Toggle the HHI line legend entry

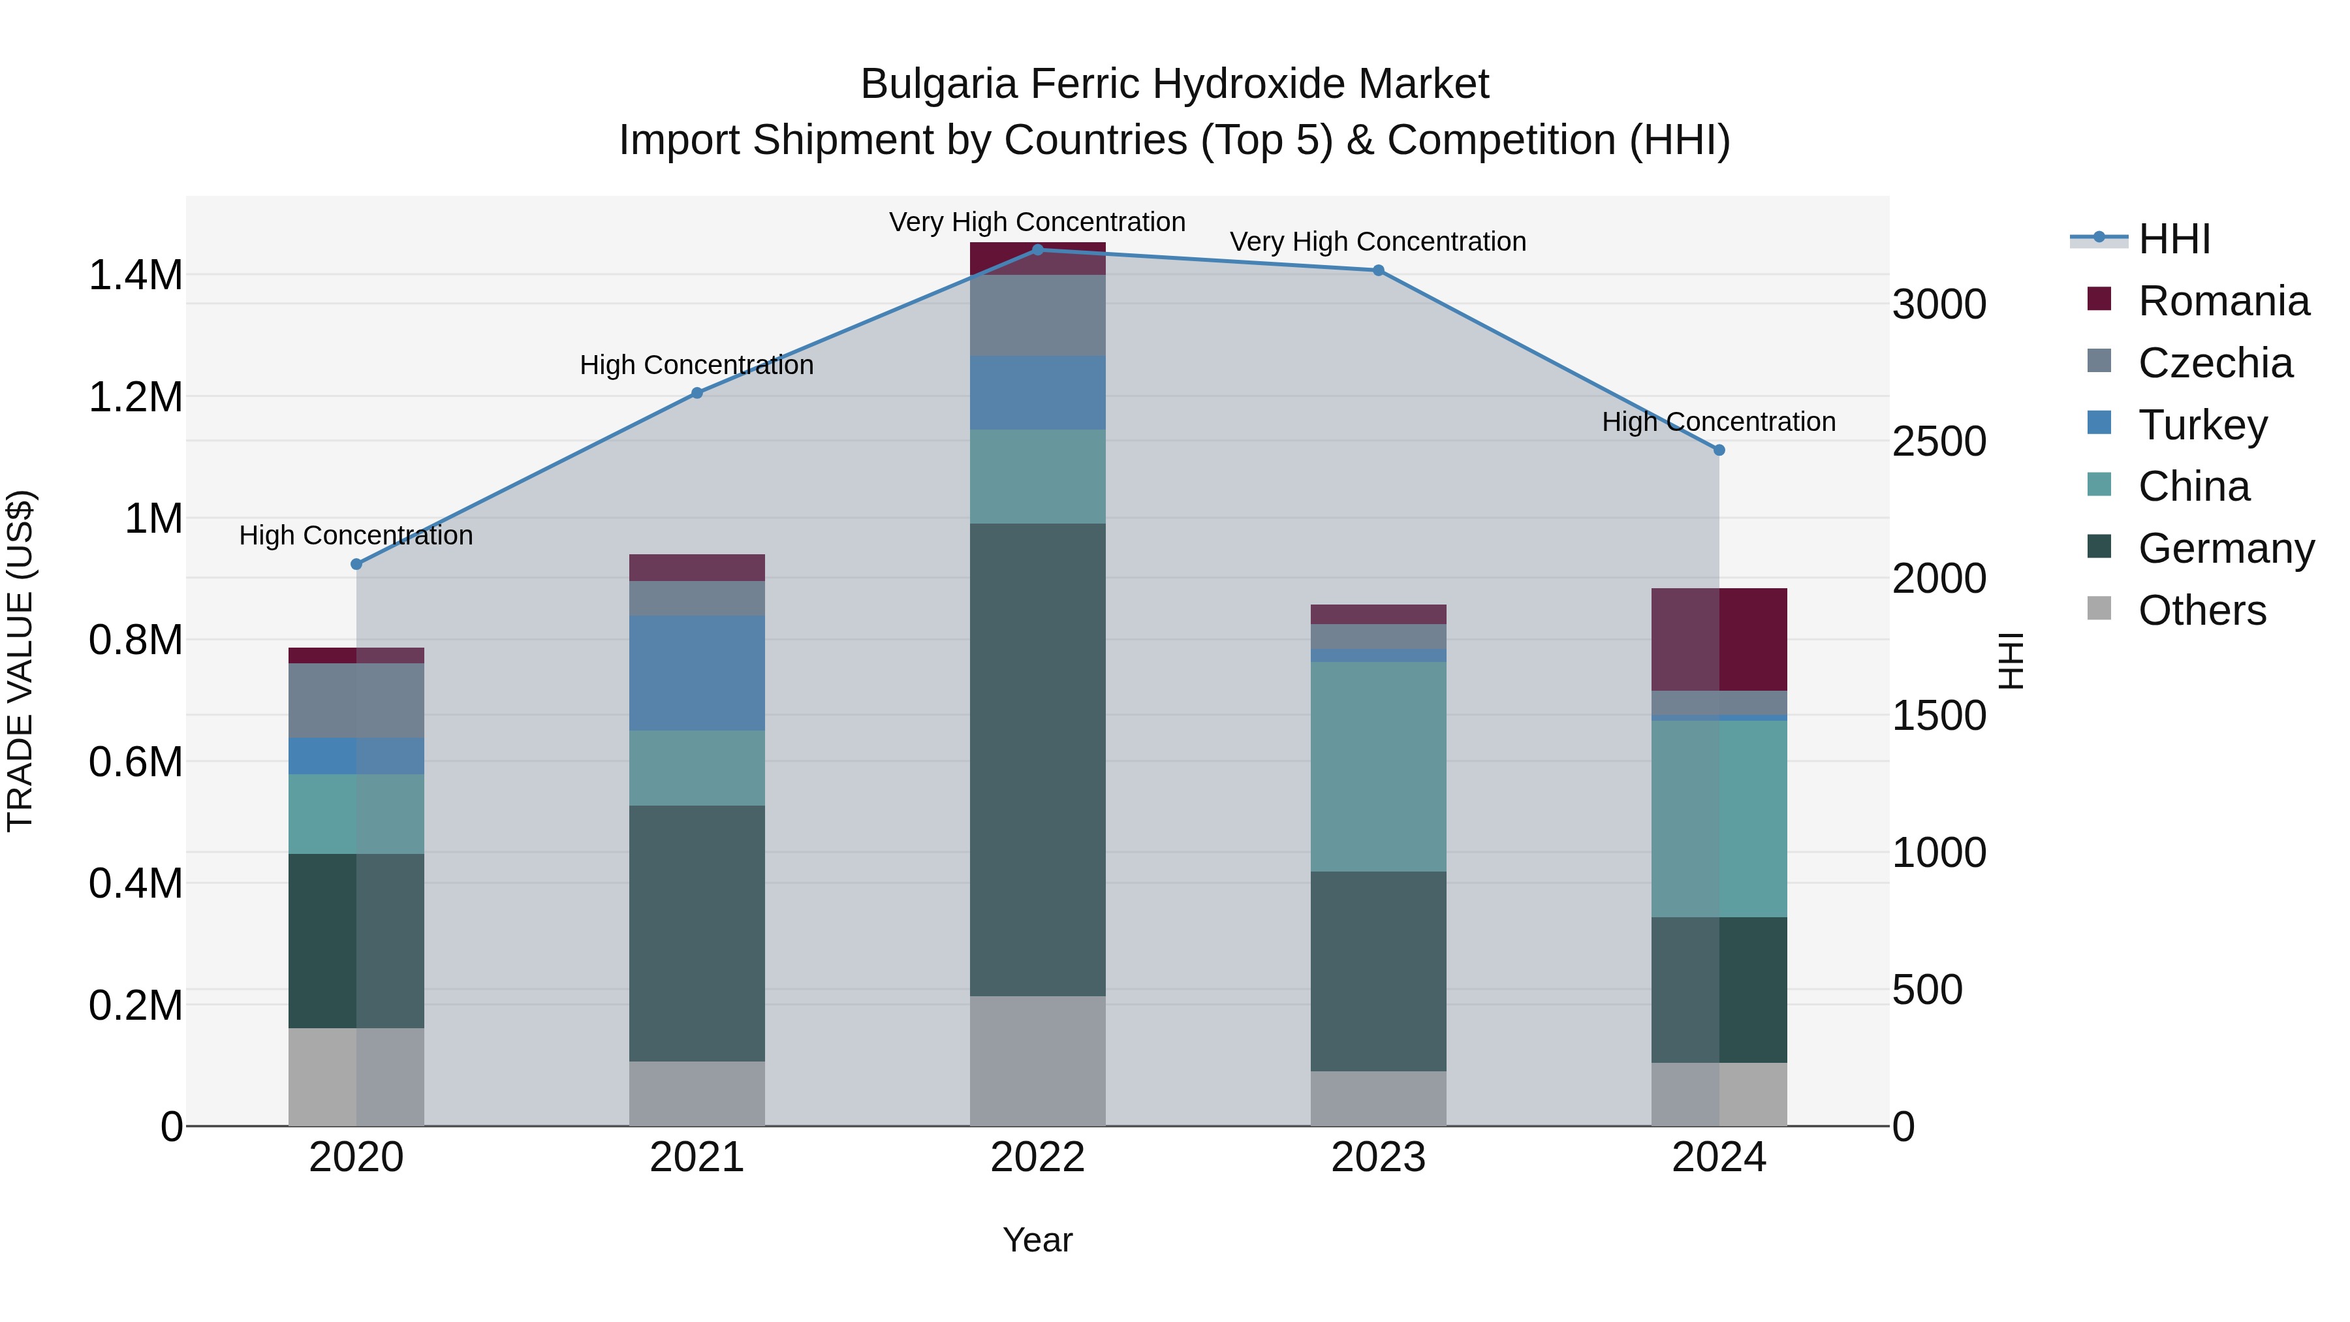(x=2140, y=239)
